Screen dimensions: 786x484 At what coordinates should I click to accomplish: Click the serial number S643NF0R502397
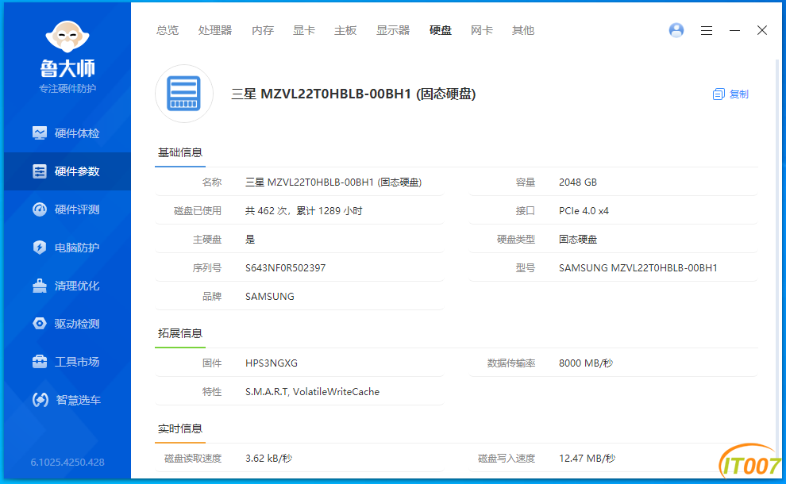[x=285, y=268]
